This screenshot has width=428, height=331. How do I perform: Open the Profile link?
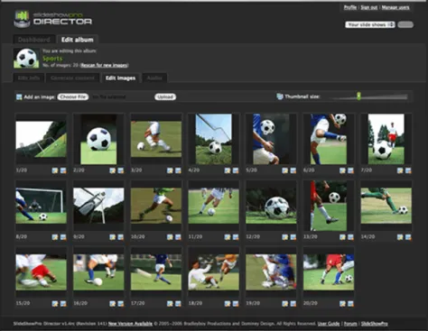tap(350, 7)
